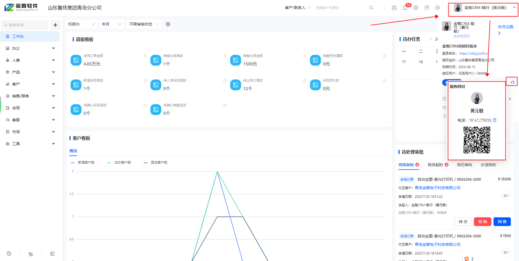
Task: Switch to the 概况 tab in 客户看板
Action: [x=73, y=151]
